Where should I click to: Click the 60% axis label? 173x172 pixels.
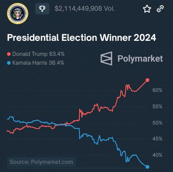coord(157,90)
